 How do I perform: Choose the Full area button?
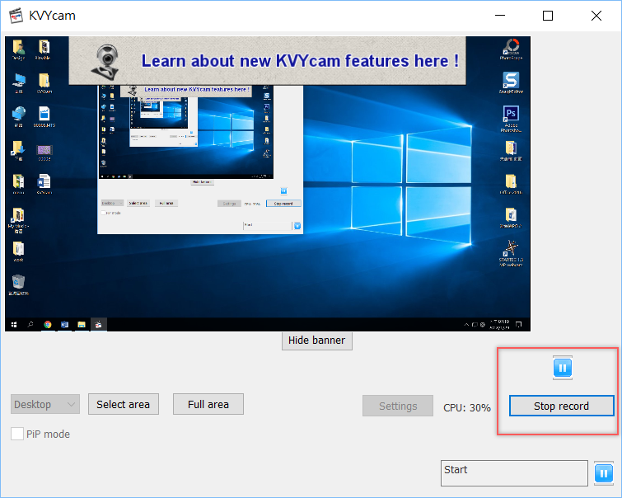coord(208,404)
